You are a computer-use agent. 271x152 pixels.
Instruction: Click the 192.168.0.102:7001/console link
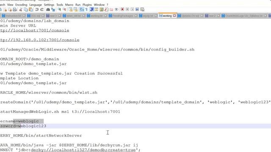[x=40, y=40]
